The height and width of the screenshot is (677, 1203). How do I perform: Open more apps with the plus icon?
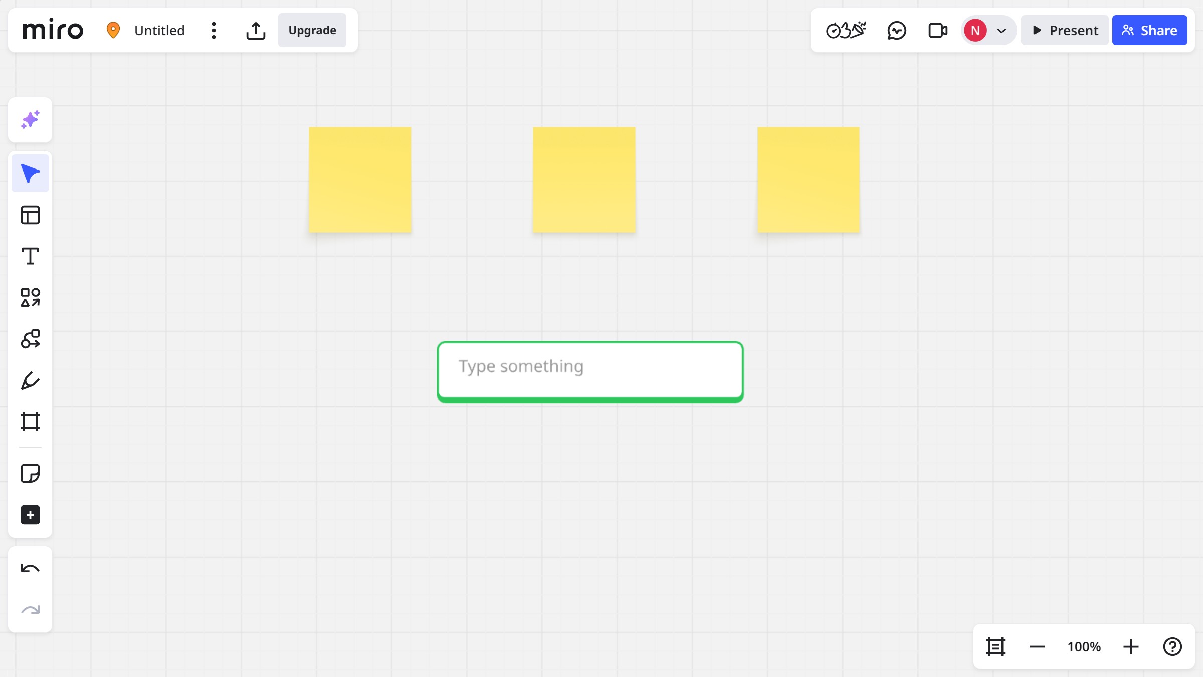pyautogui.click(x=30, y=515)
